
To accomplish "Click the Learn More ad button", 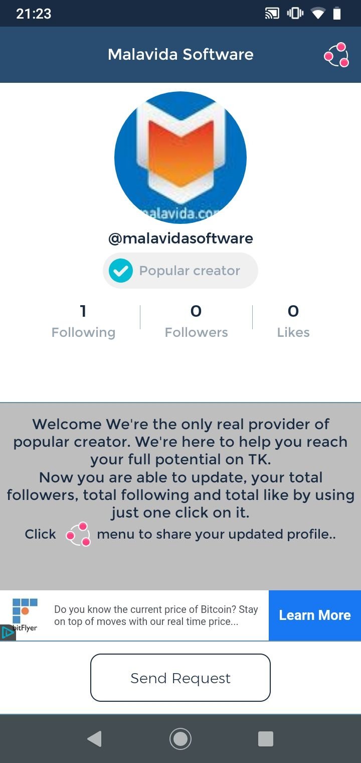I will click(315, 615).
